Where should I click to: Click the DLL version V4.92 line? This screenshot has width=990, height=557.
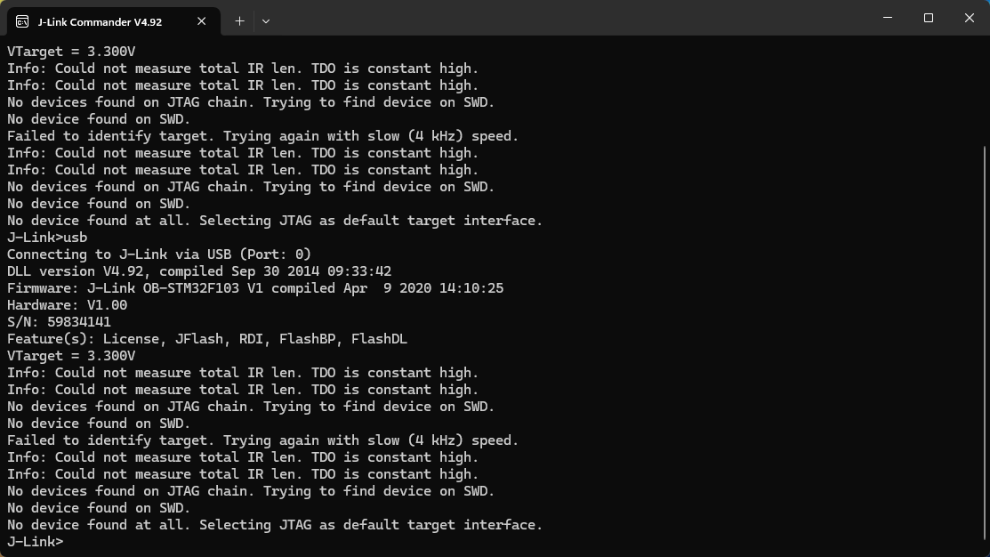199,270
